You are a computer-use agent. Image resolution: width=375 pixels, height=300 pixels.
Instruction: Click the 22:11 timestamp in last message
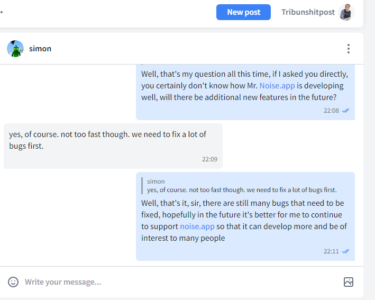331,251
